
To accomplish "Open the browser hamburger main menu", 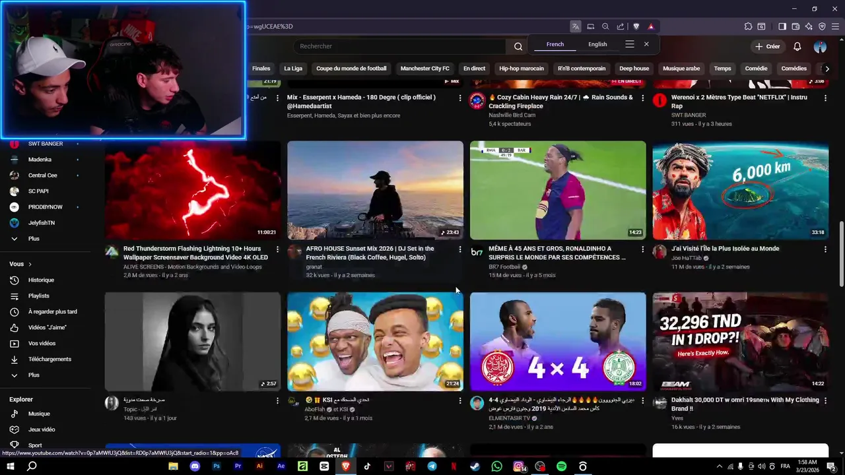I will (x=835, y=26).
